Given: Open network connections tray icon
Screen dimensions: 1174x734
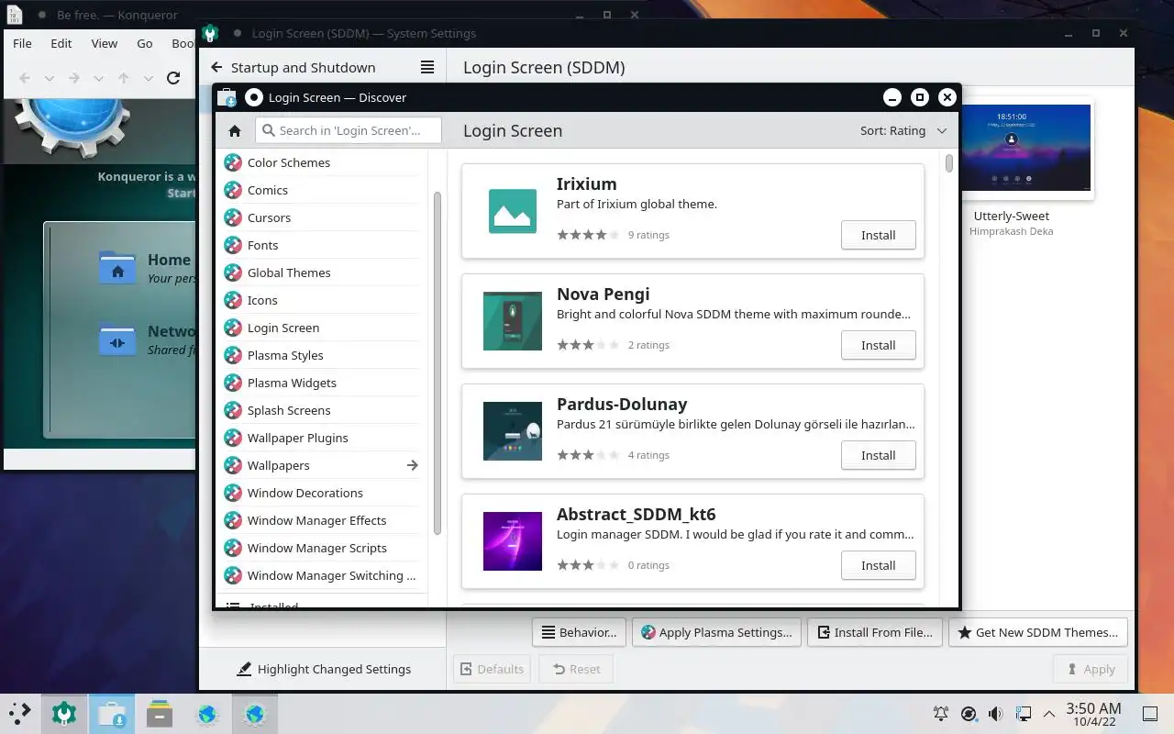Looking at the screenshot, I should (1024, 713).
